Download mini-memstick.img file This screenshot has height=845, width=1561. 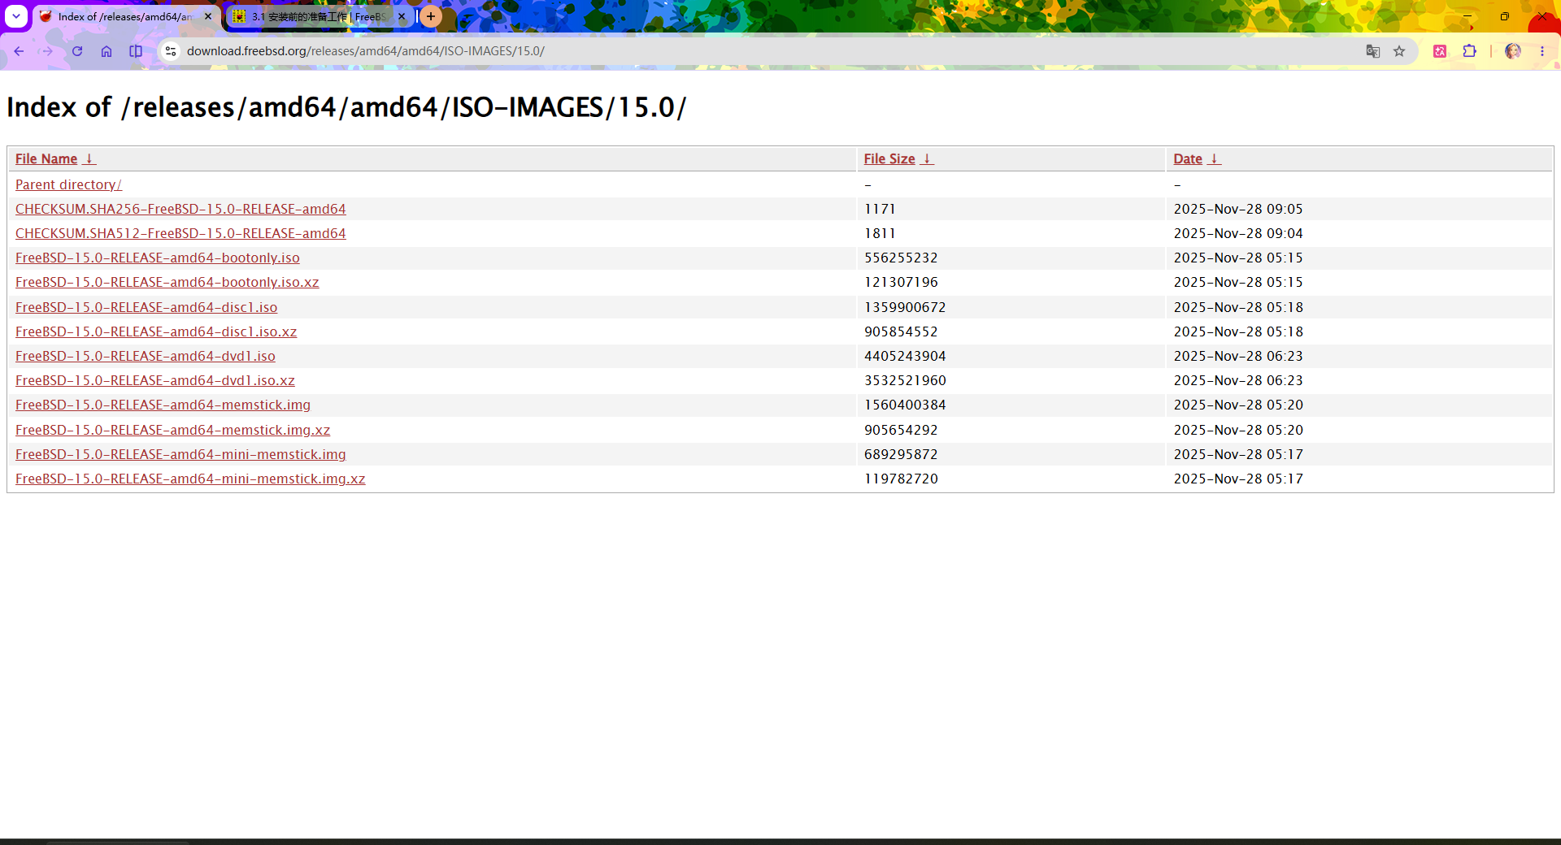point(180,455)
